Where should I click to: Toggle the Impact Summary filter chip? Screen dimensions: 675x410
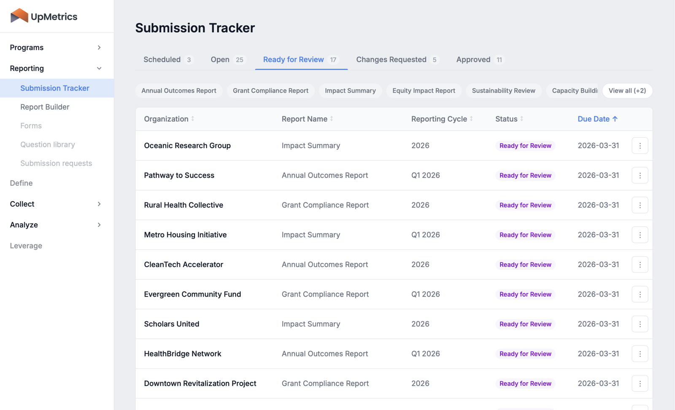[x=350, y=91]
